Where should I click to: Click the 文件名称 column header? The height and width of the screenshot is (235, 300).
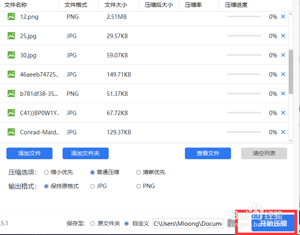coord(16,5)
